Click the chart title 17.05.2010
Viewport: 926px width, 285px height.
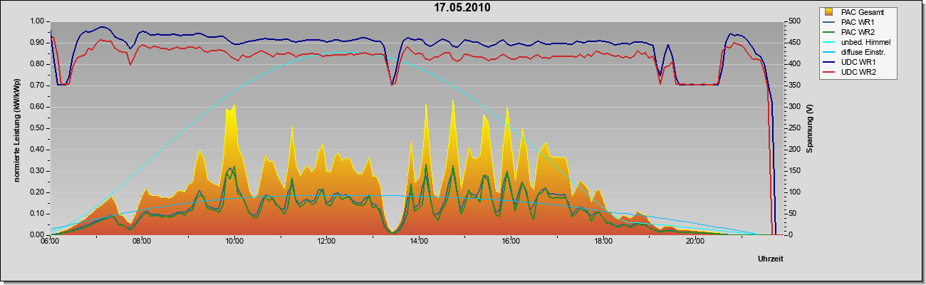pos(462,8)
